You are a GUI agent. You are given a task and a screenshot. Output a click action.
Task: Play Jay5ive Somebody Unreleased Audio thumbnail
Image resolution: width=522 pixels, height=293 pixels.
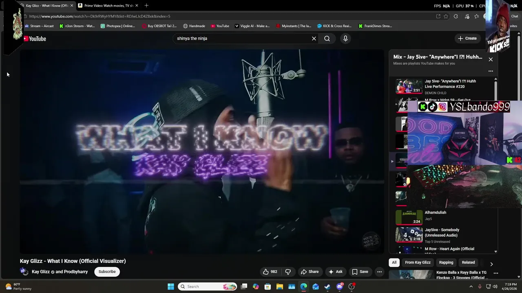point(409,235)
